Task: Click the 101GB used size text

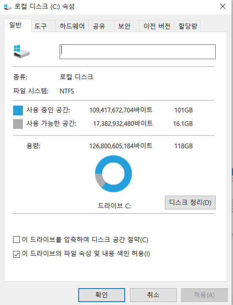Action: coord(184,110)
